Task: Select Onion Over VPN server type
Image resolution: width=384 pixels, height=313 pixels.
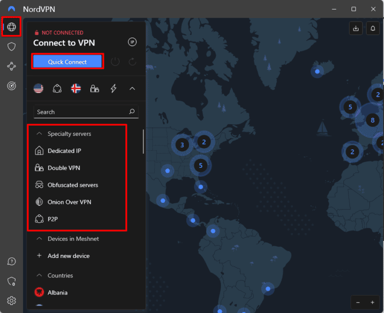Action: pyautogui.click(x=69, y=202)
